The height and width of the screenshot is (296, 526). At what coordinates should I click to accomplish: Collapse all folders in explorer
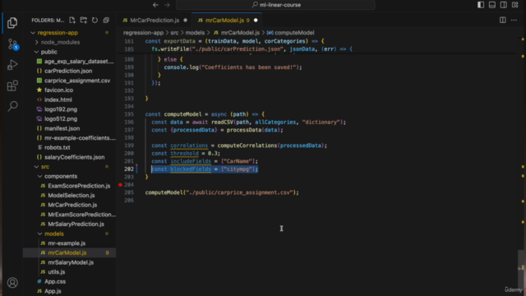pos(106,21)
